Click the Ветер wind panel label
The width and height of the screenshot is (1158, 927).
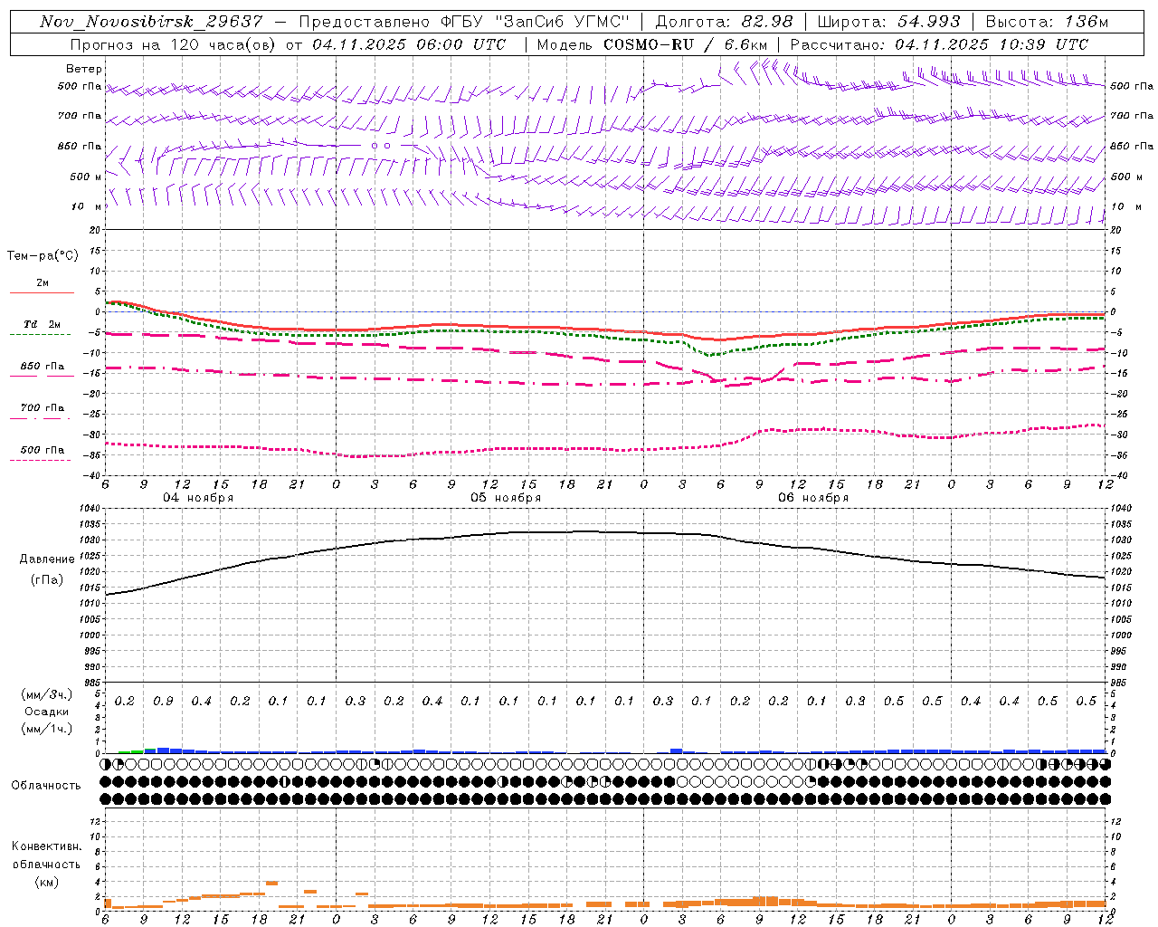pos(84,69)
